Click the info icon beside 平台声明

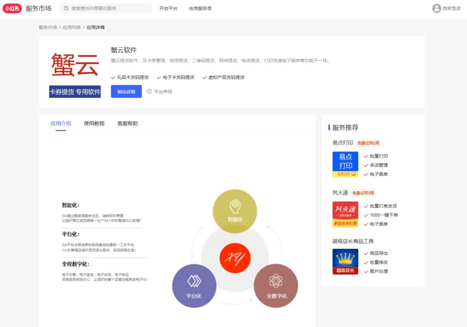(149, 91)
